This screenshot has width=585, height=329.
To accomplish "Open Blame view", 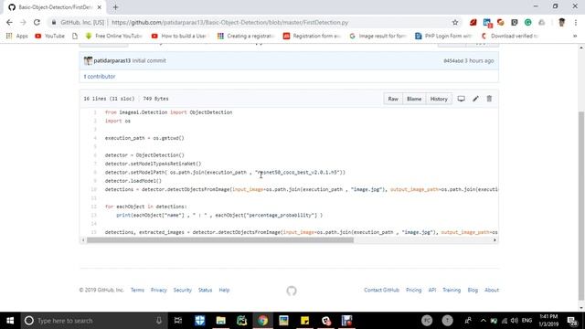I will (x=414, y=99).
